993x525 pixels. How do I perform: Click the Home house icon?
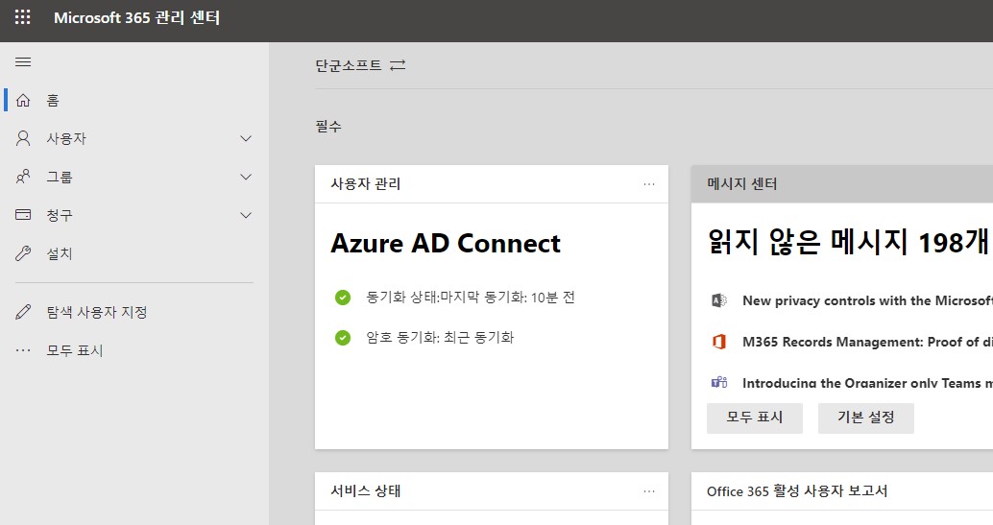click(x=23, y=100)
